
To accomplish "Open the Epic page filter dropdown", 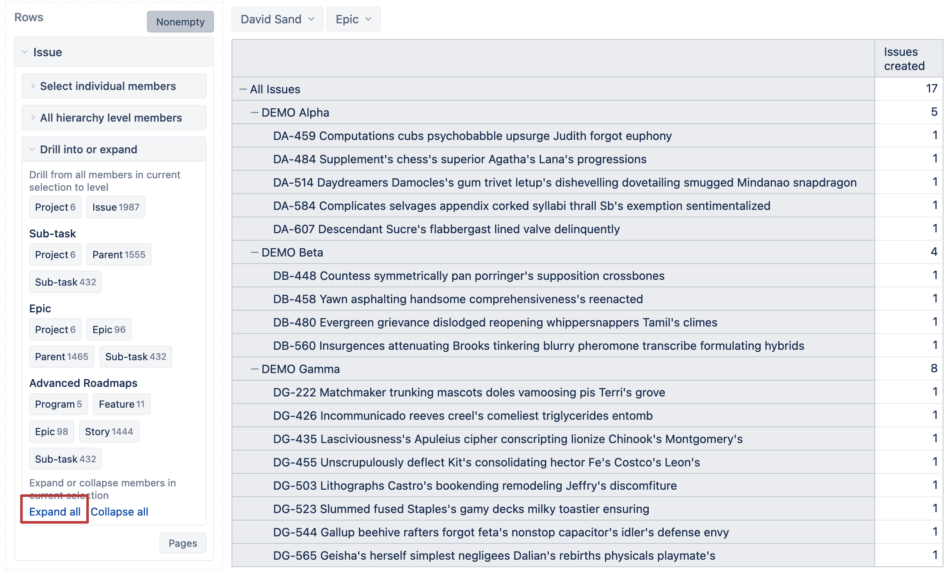I will tap(353, 19).
